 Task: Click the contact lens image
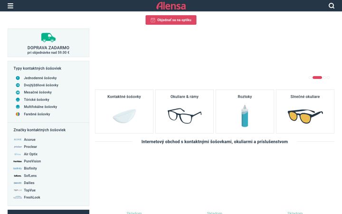click(x=124, y=116)
